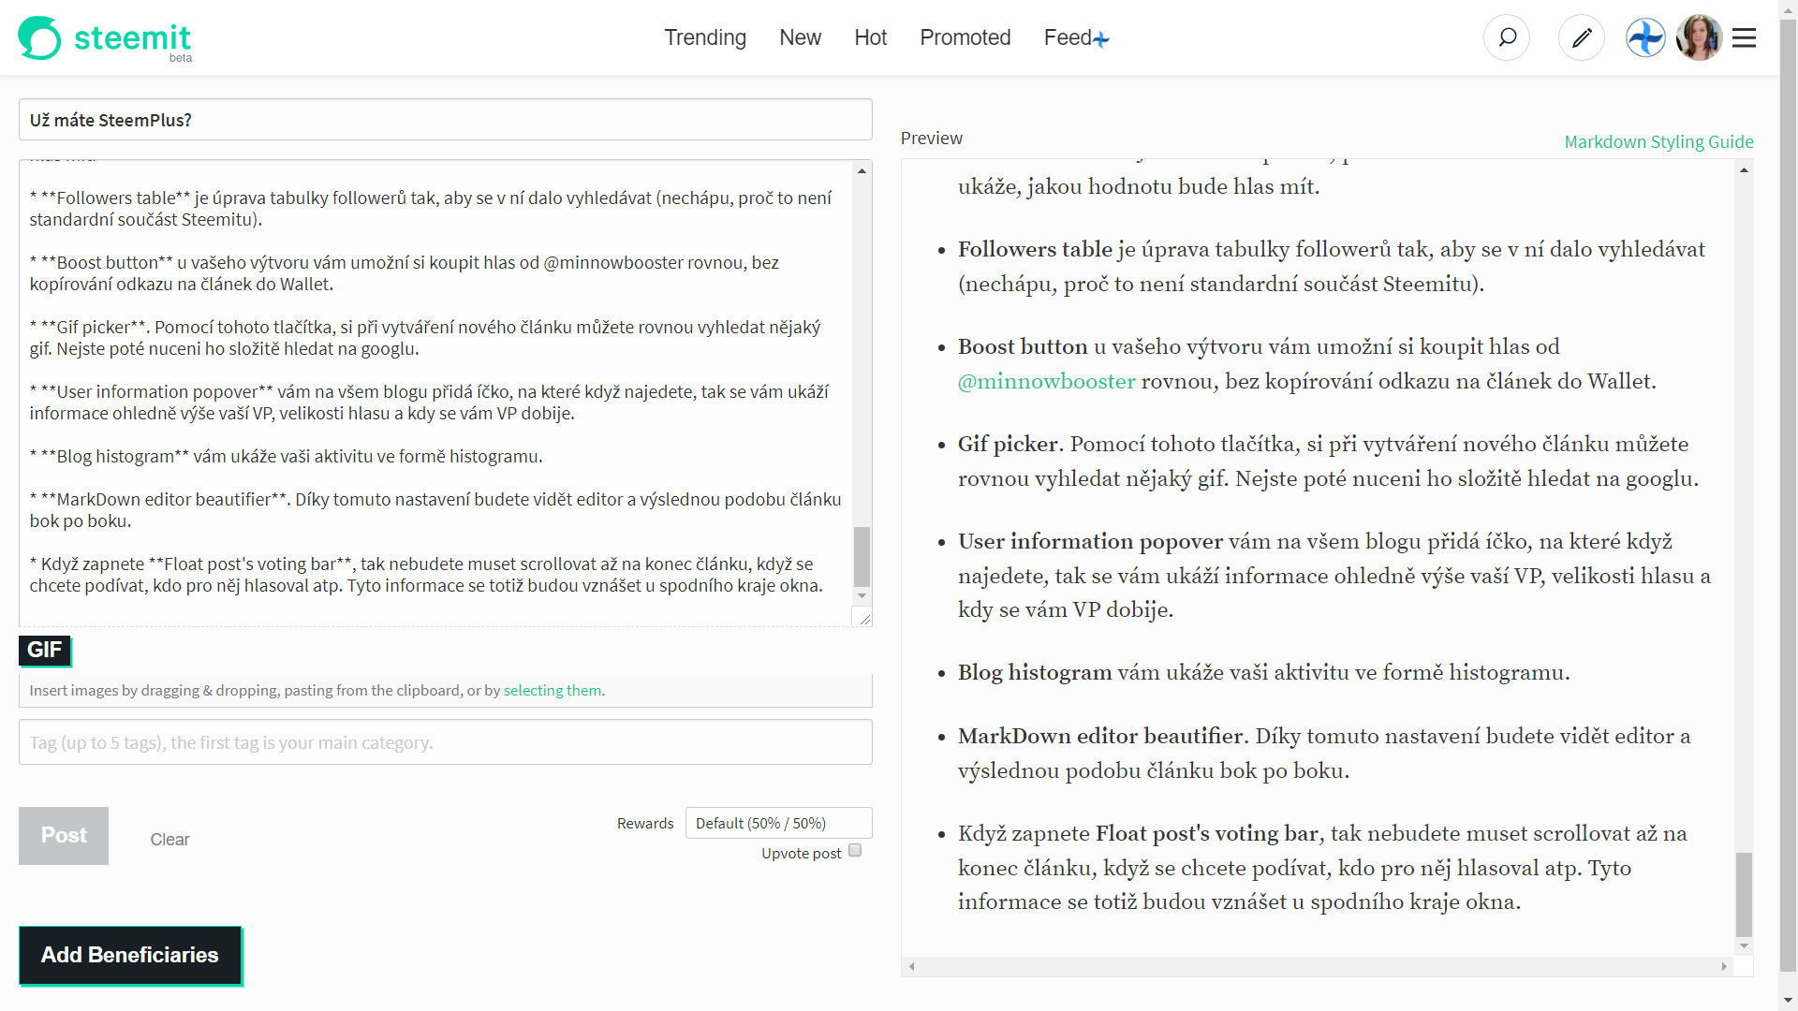Click the Post button
The height and width of the screenshot is (1011, 1798).
[64, 835]
